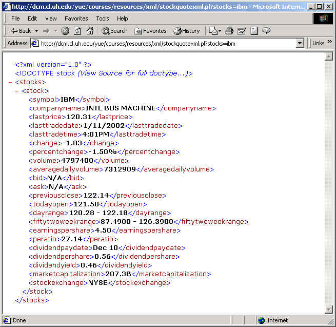The width and height of the screenshot is (336, 327).
Task: Click the Links toolbar label
Action: (x=318, y=43)
